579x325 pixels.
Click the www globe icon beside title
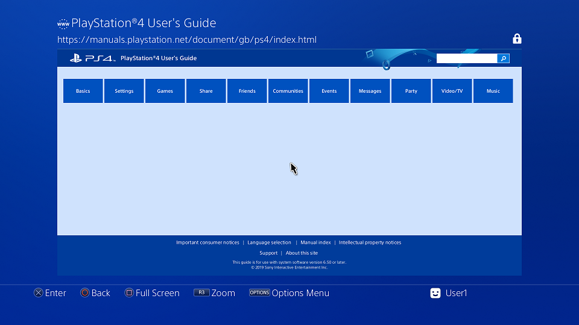(x=63, y=24)
